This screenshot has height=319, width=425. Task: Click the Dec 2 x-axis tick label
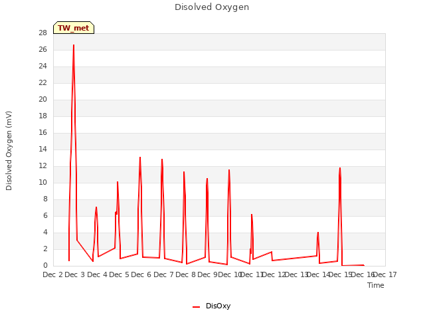(x=53, y=274)
